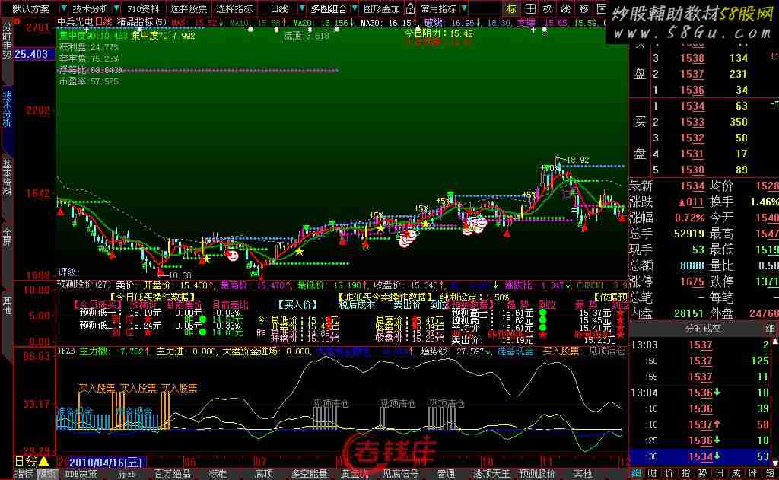Screen dimensions: 779x480
Task: Click the 2010/04/16(五) date field
Action: click(x=105, y=463)
